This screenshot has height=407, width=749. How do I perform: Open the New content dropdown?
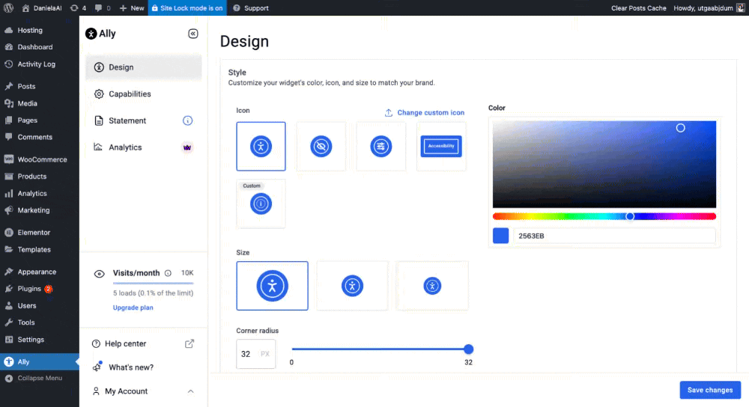(132, 8)
